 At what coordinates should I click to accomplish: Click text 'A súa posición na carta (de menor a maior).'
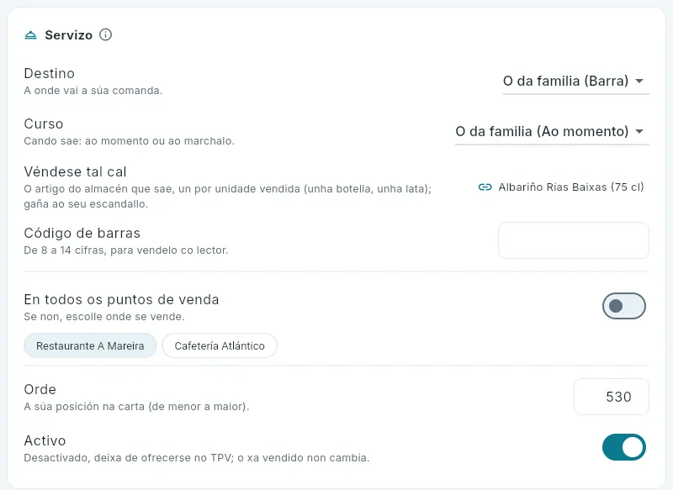coord(136,407)
